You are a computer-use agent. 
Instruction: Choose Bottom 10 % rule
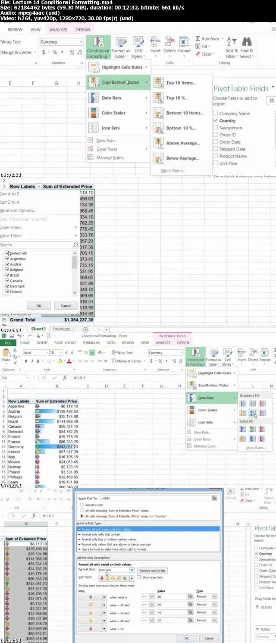click(181, 128)
